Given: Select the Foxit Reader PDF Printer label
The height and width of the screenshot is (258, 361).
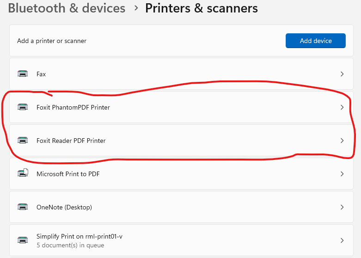Looking at the screenshot, I should click(x=71, y=141).
